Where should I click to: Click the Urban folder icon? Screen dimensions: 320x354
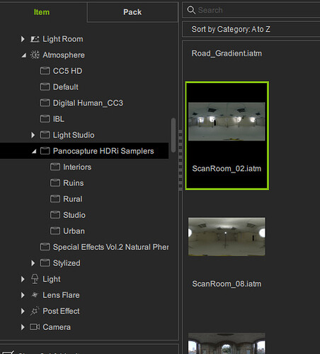[55, 231]
